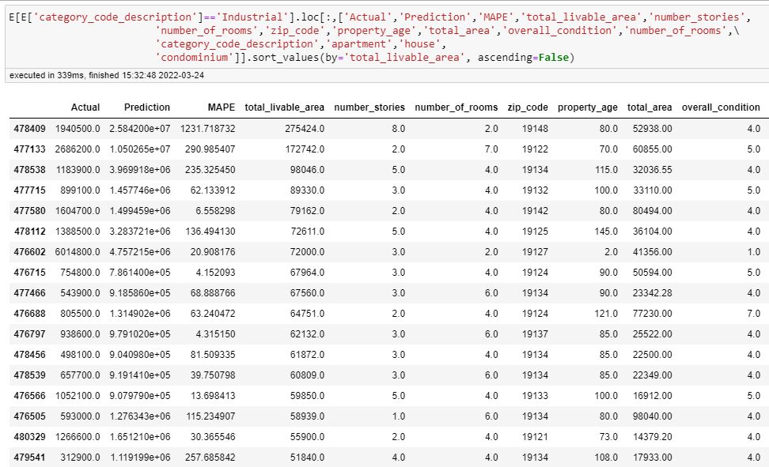Click MAPE value 257.685842
This screenshot has height=467, width=769.
point(210,458)
